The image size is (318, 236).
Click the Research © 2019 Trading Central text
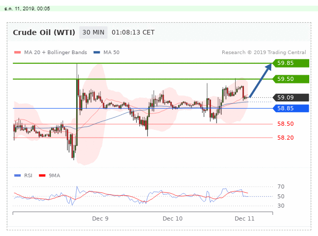263,53
